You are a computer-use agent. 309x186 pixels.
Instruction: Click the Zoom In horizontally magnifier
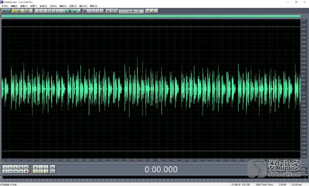(35, 167)
